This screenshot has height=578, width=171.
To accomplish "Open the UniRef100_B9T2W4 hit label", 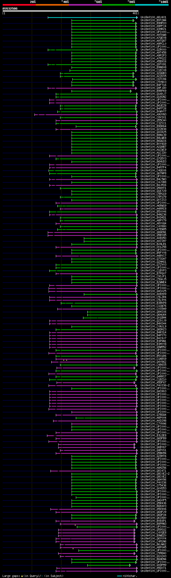I will [153, 20].
